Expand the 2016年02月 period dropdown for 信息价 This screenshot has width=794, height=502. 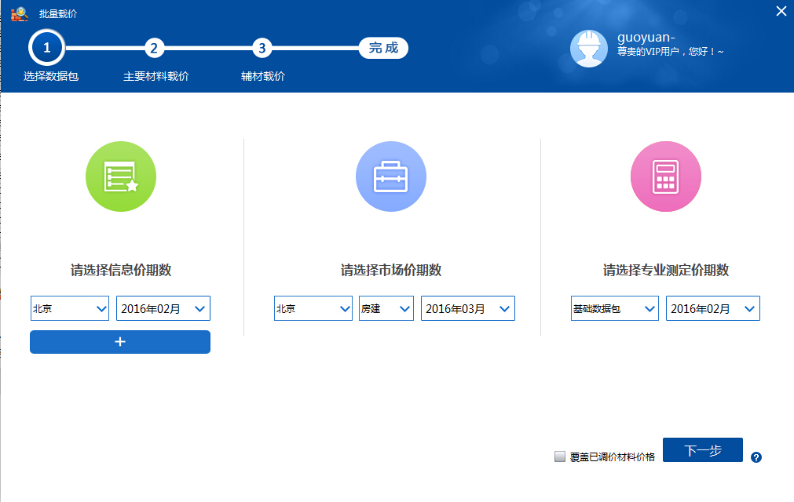pyautogui.click(x=163, y=309)
